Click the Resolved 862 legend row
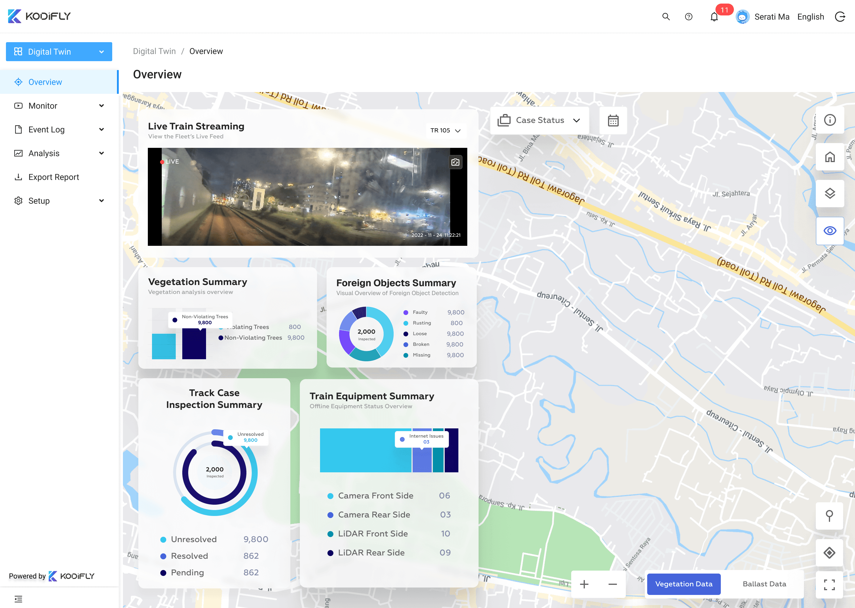The width and height of the screenshot is (855, 608). pyautogui.click(x=210, y=555)
